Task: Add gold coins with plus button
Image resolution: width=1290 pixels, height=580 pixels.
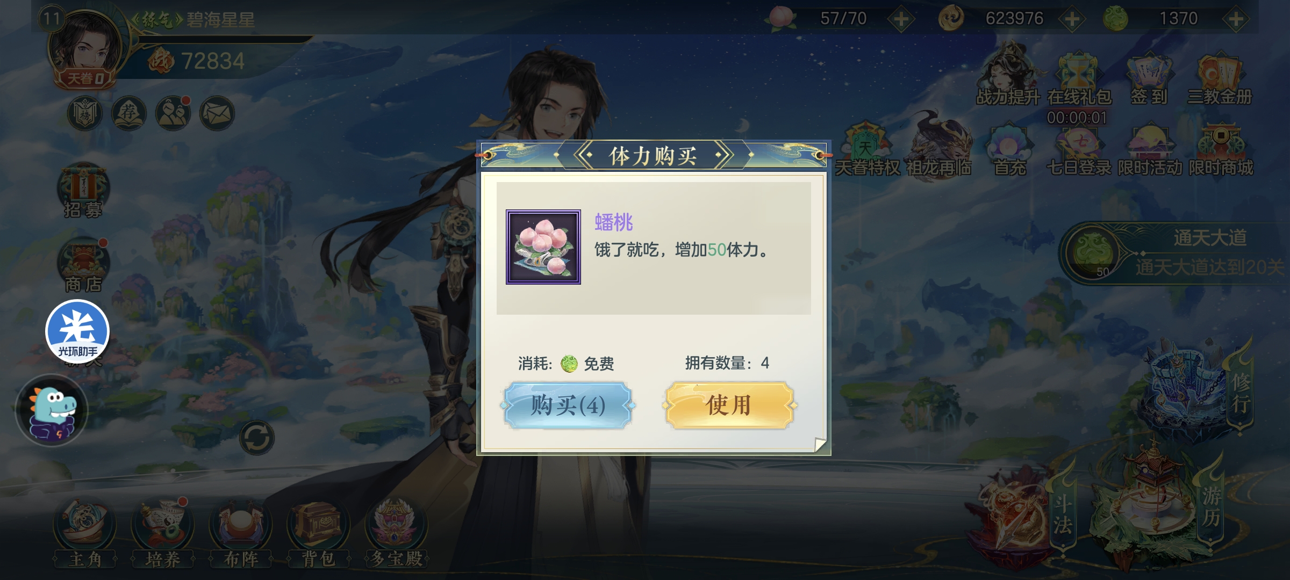Action: (1072, 19)
